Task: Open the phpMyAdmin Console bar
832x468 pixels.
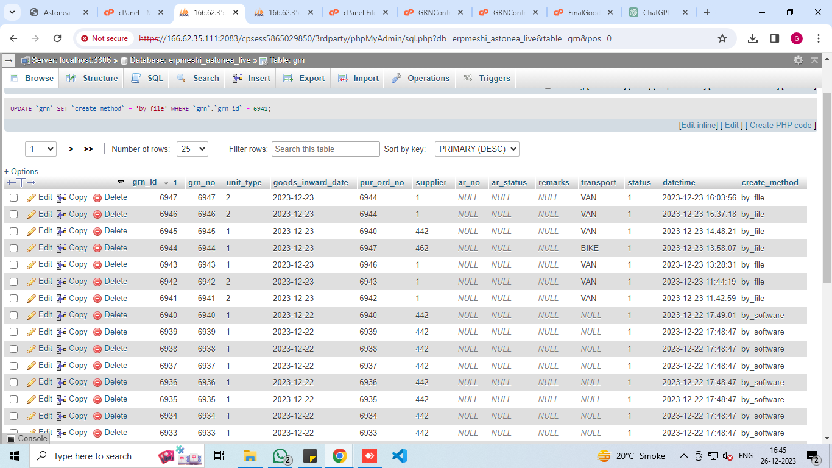Action: tap(26, 438)
